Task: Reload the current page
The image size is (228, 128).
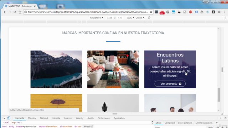Action: point(15,12)
